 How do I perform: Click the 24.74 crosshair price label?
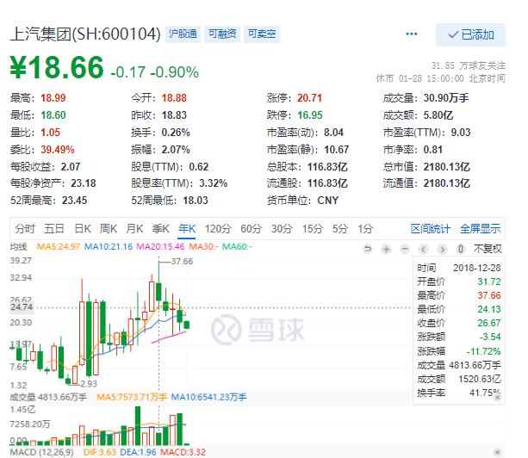(x=22, y=307)
